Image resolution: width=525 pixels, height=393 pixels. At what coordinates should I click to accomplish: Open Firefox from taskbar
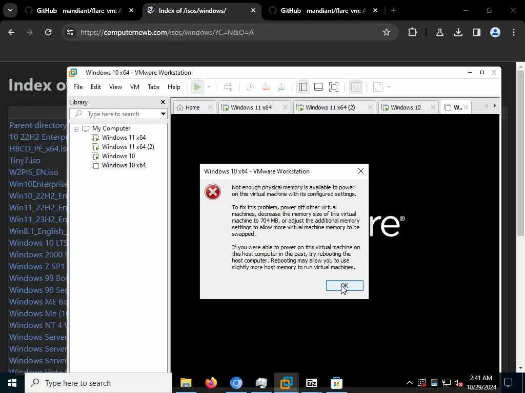click(211, 383)
